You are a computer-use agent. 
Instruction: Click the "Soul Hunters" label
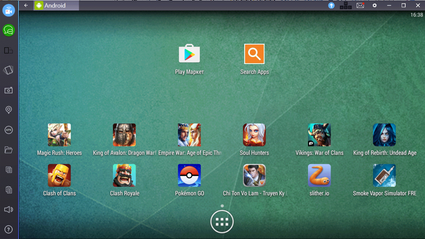tap(254, 153)
